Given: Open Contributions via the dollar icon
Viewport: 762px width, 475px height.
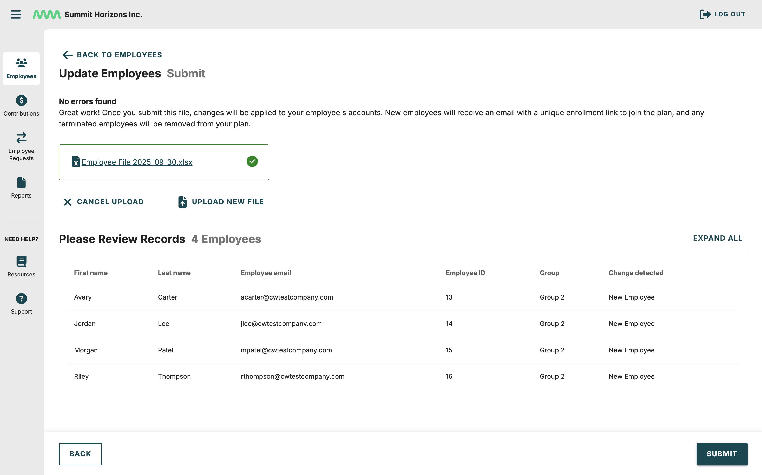Looking at the screenshot, I should [21, 100].
